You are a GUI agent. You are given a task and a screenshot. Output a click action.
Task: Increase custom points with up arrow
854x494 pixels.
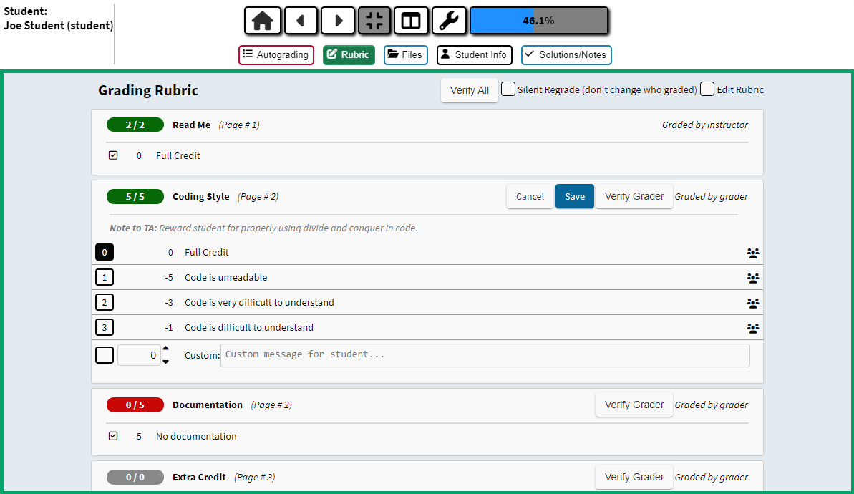pos(165,349)
